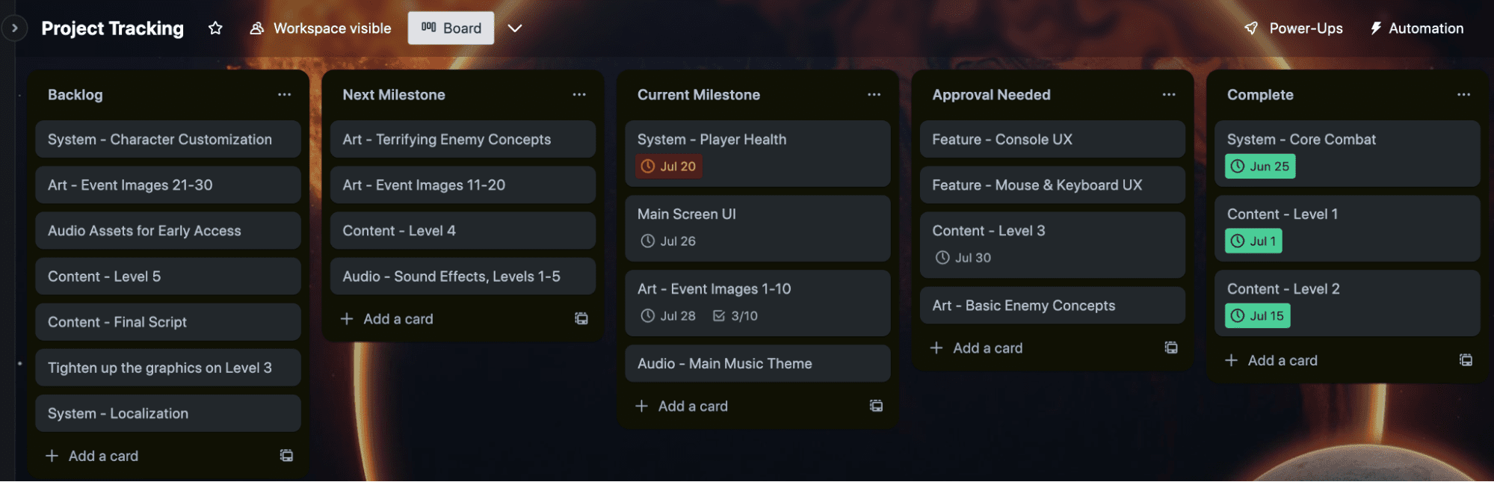Change Workspace visible setting
Image resolution: width=1494 pixels, height=482 pixels.
coord(321,28)
